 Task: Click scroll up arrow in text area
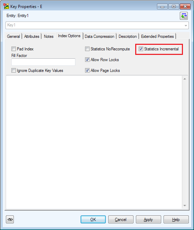click(185, 79)
